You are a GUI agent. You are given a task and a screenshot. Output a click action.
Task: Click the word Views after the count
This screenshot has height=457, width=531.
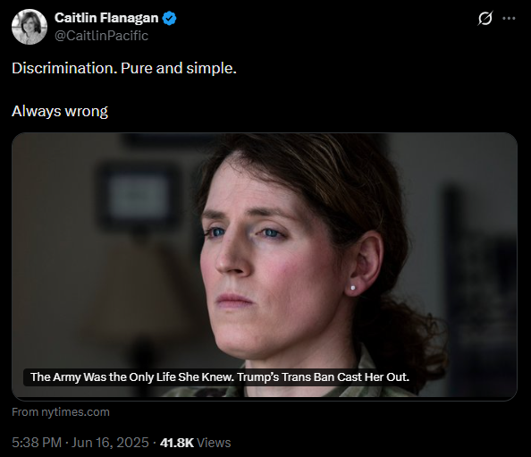[x=214, y=443]
